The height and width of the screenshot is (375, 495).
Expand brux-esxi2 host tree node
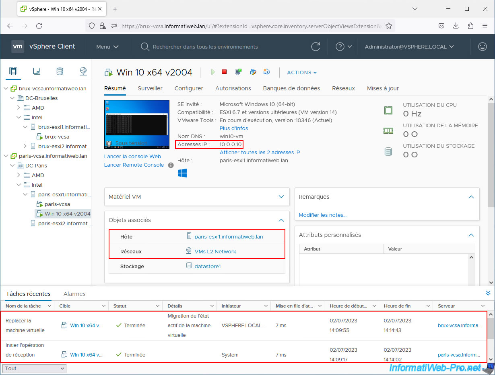pos(25,146)
